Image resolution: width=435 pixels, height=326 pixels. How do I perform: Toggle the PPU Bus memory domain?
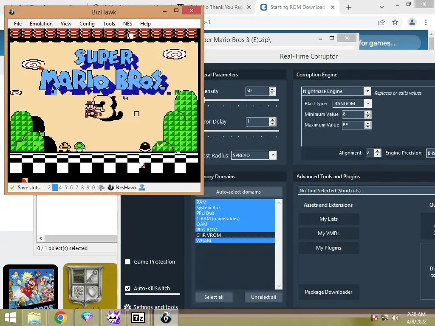pyautogui.click(x=235, y=213)
